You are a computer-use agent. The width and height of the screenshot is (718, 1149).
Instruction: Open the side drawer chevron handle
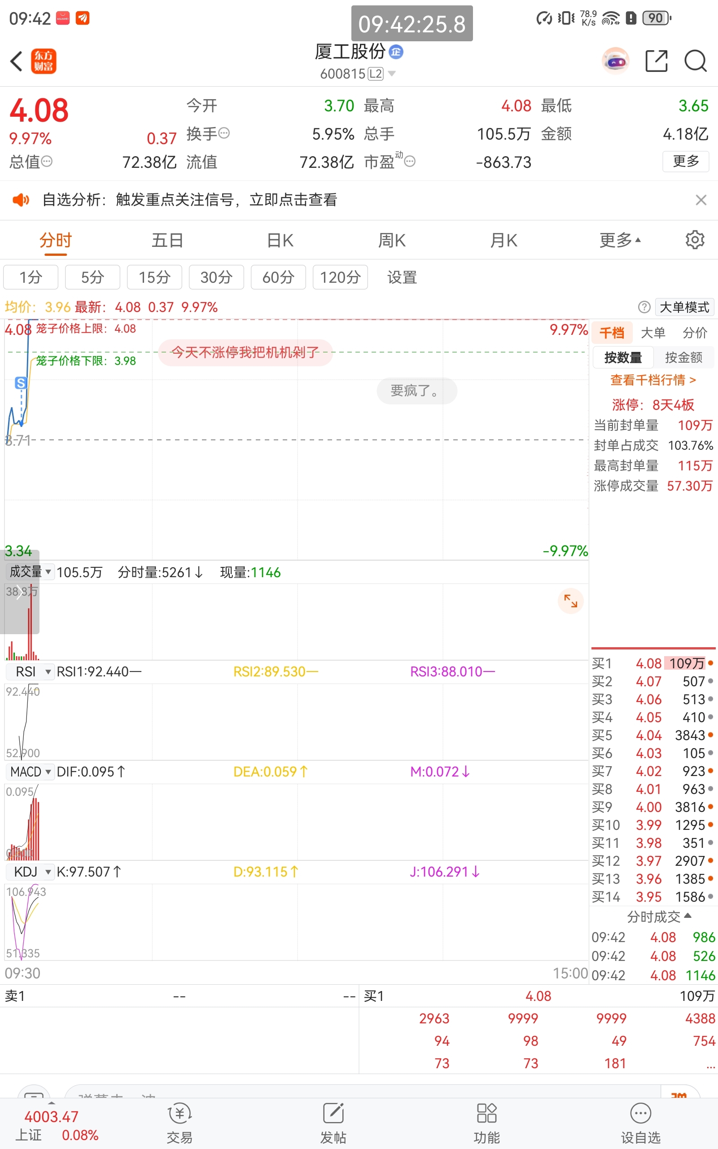[x=19, y=592]
